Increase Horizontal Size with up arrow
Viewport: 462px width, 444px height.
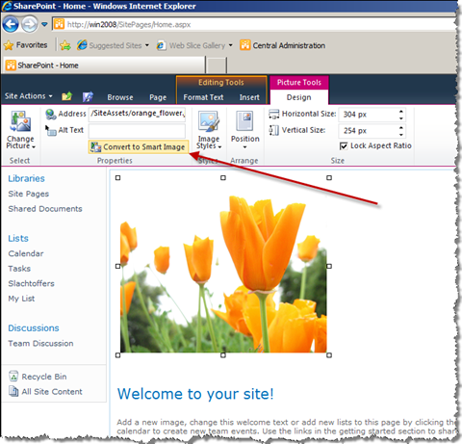401,112
